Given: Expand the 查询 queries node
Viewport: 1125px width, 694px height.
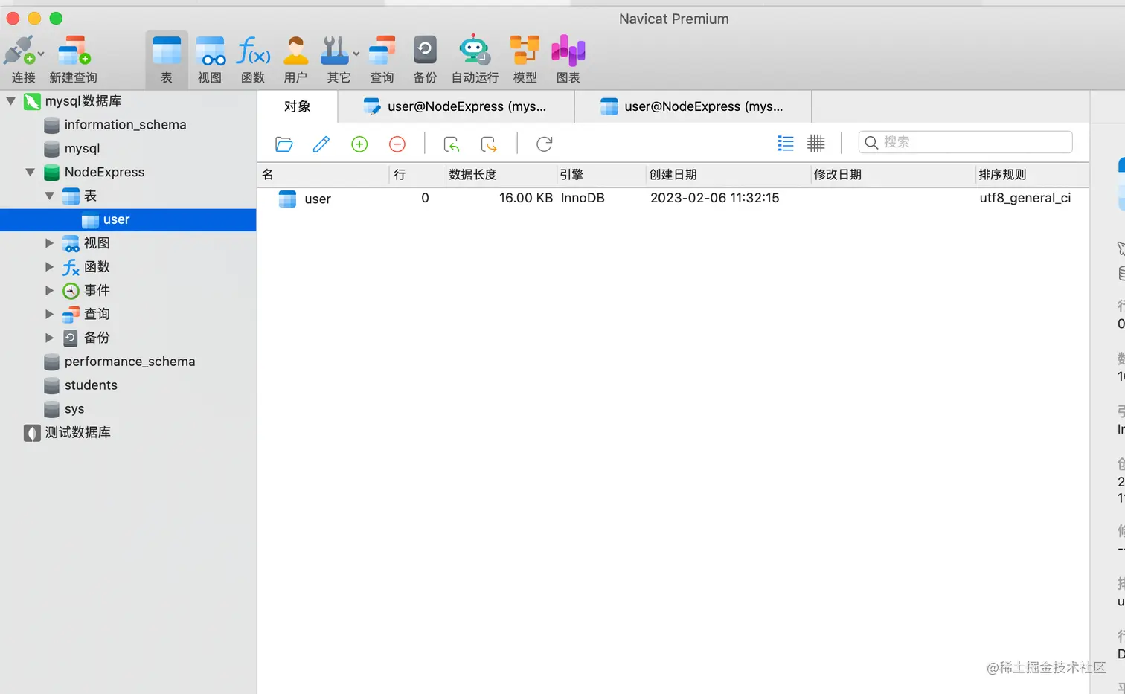Looking at the screenshot, I should pyautogui.click(x=50, y=315).
